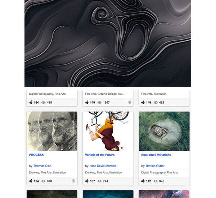Click the eye views icon next to 375
Viewport: 216px width, 198px height.
(x=156, y=181)
